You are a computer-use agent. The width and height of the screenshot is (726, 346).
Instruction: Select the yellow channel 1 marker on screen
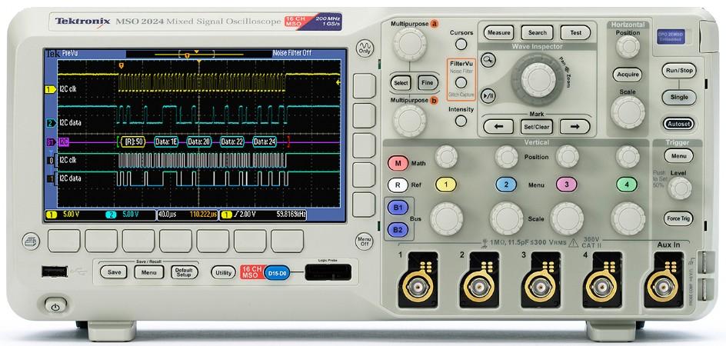tap(49, 89)
